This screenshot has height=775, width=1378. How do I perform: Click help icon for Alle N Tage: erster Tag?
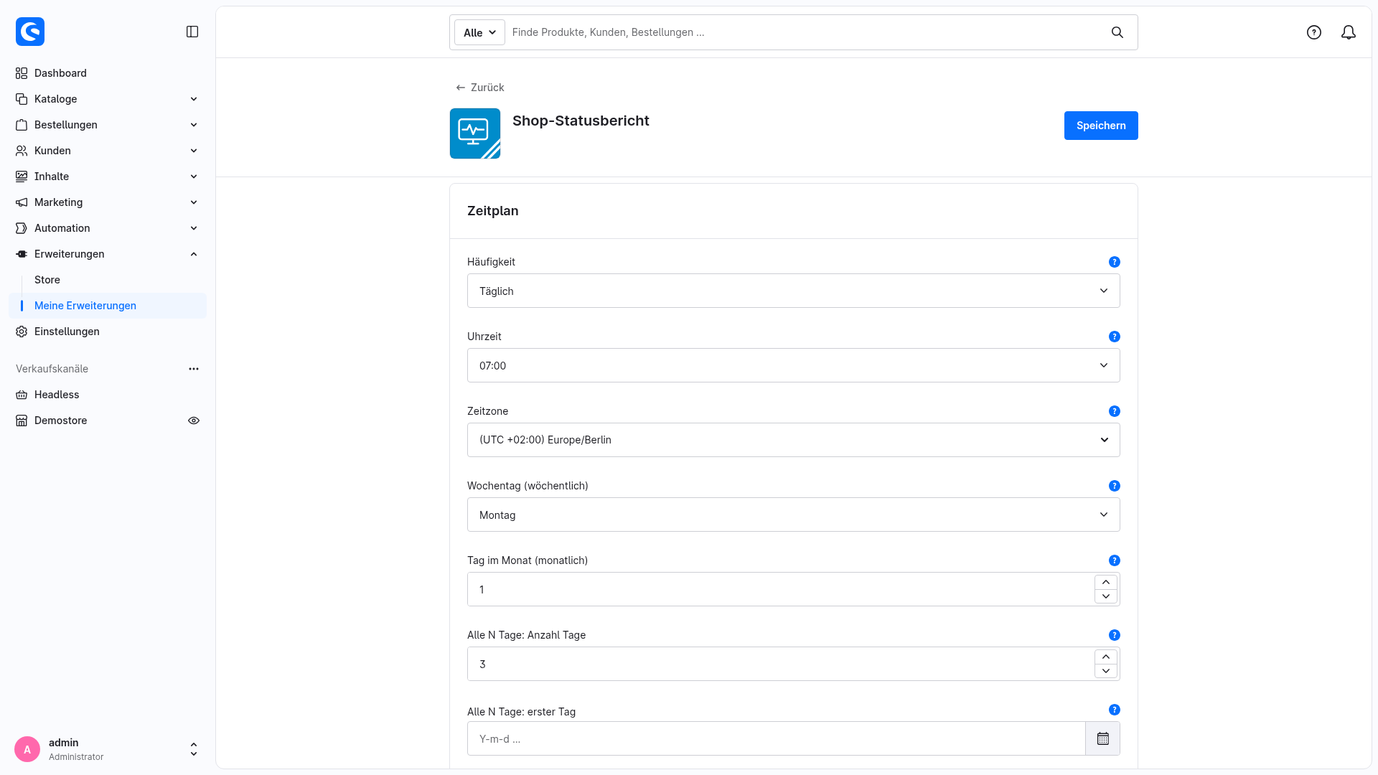click(1115, 710)
